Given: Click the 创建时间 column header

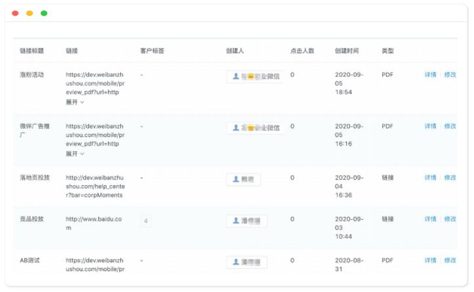Looking at the screenshot, I should (x=347, y=51).
